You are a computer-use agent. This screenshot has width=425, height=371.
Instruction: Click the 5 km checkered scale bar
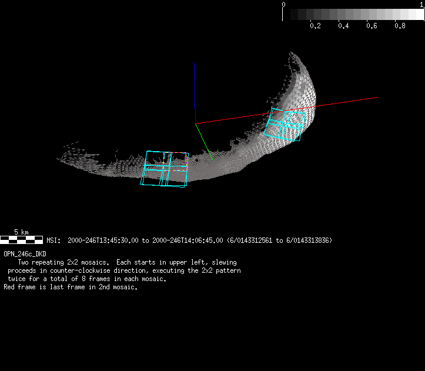tap(22, 240)
